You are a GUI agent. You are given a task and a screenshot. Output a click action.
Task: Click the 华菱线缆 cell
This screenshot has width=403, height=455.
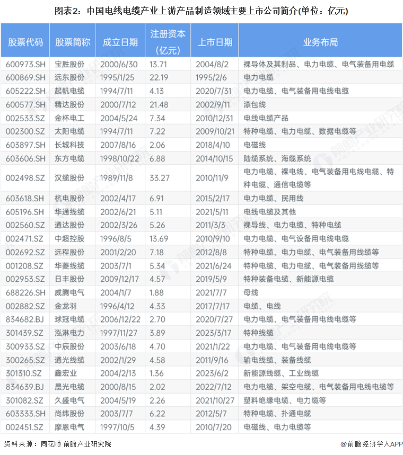pyautogui.click(x=69, y=266)
